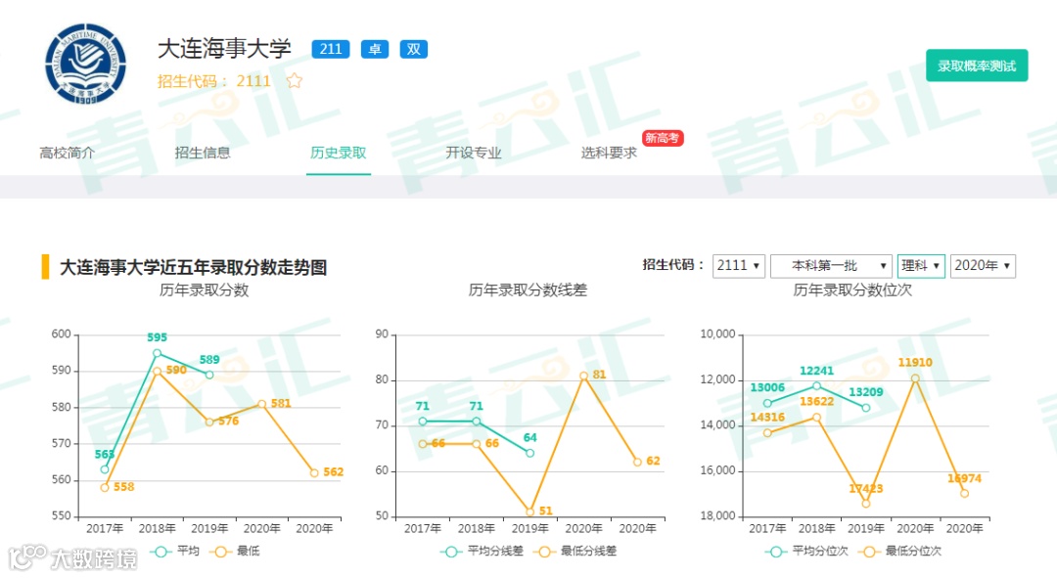Click the 51 score-line difference point
This screenshot has height=578, width=1057.
(529, 511)
